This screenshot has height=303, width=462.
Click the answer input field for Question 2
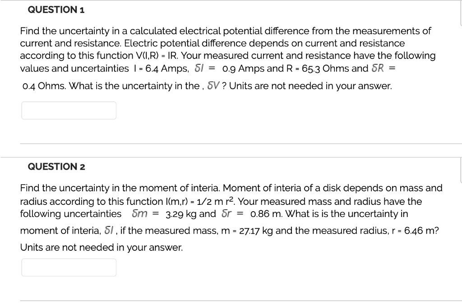(69, 267)
